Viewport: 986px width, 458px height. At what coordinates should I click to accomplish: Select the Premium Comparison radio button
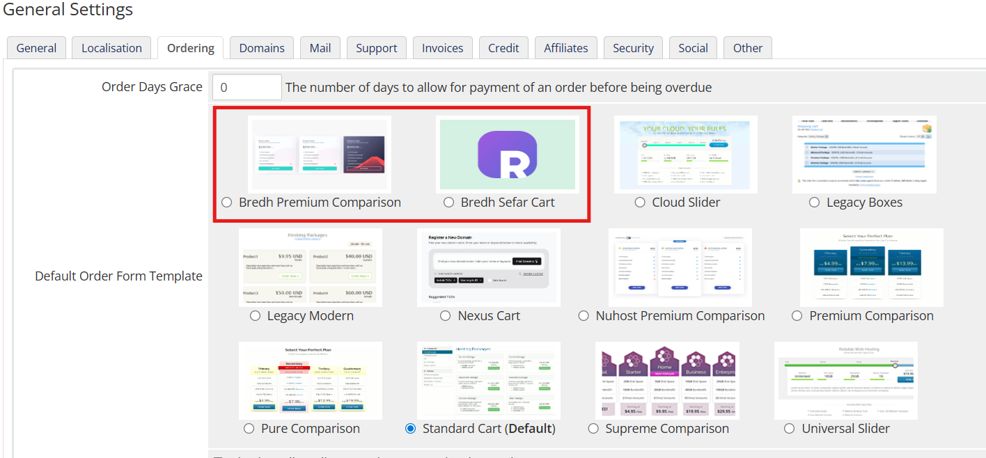[797, 316]
